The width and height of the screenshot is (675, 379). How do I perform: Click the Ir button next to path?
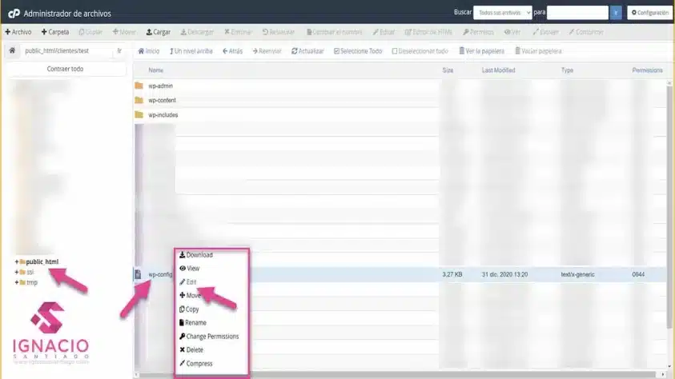tap(119, 50)
